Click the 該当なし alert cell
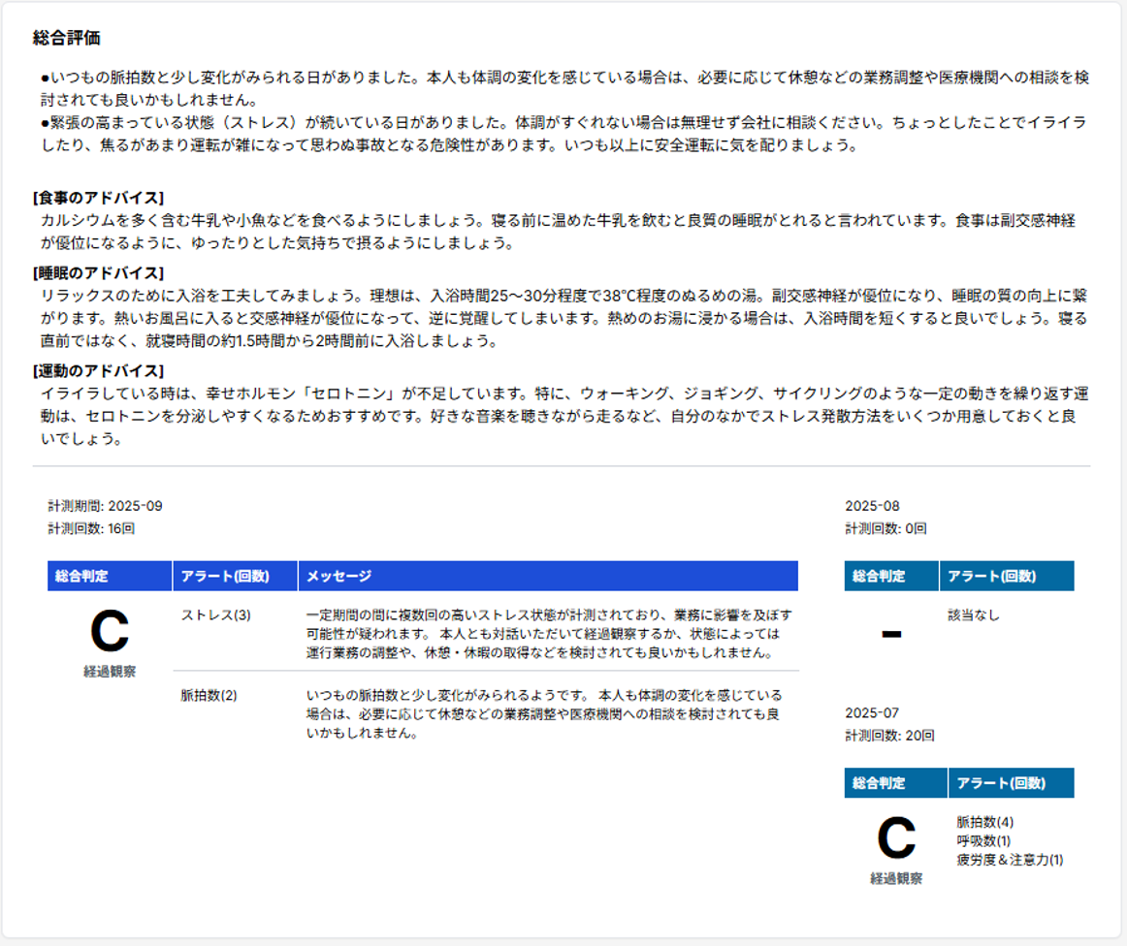 [x=973, y=615]
